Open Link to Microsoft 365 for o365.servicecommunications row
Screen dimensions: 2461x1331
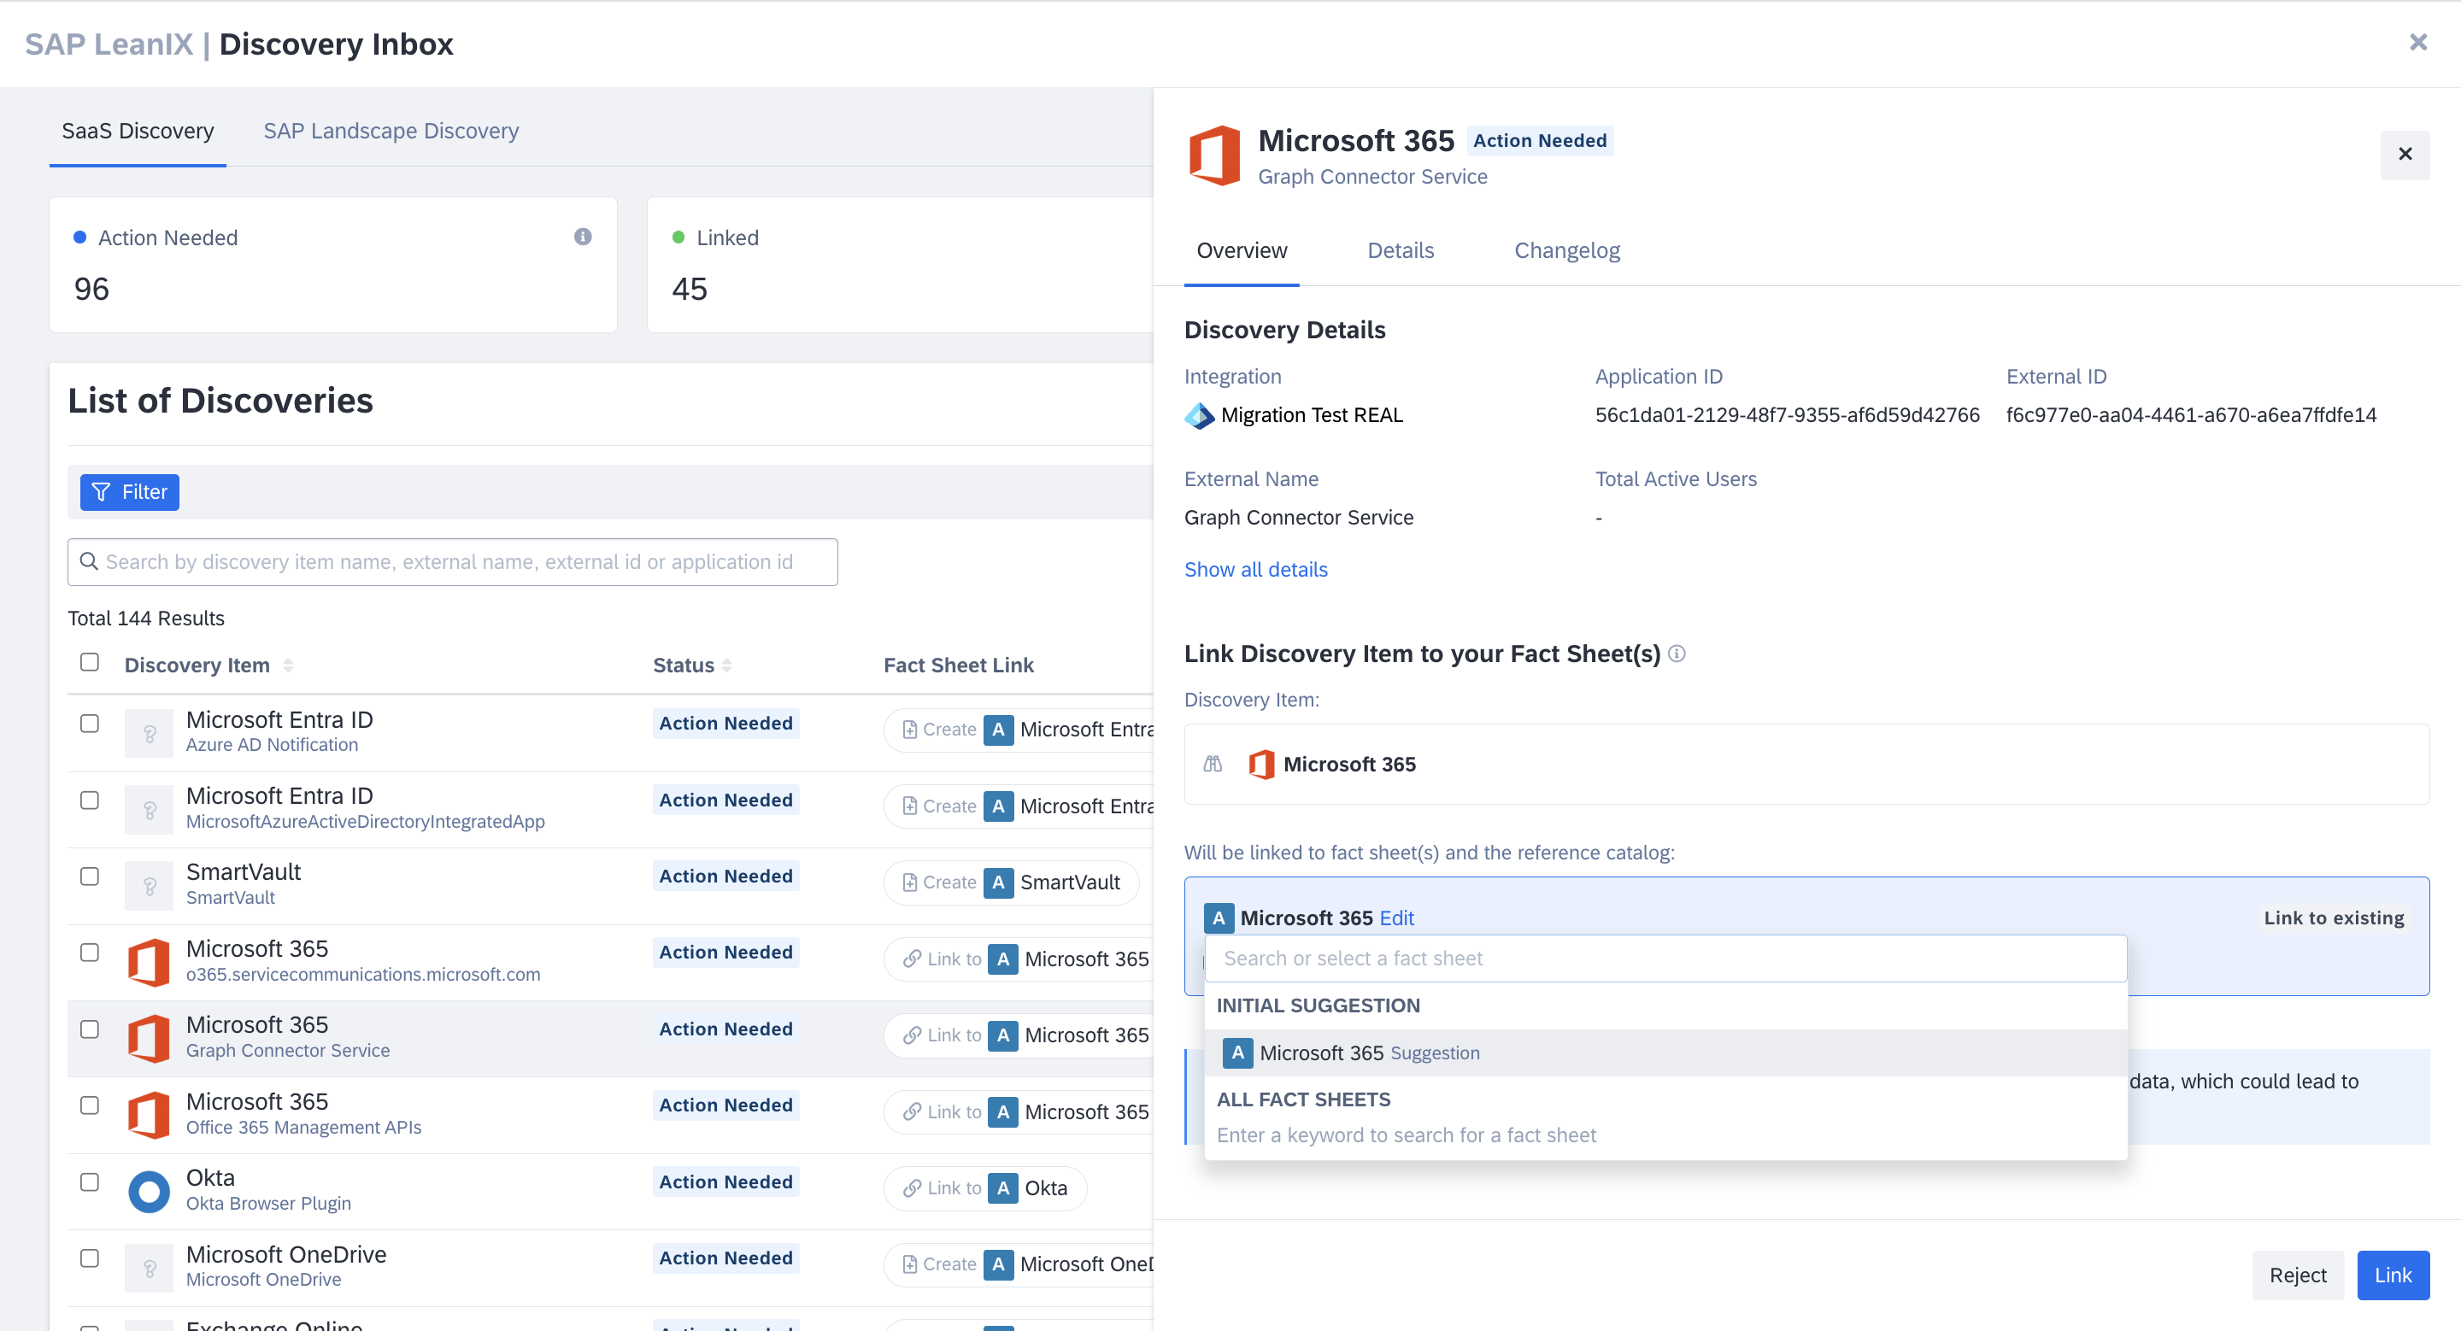click(1019, 959)
